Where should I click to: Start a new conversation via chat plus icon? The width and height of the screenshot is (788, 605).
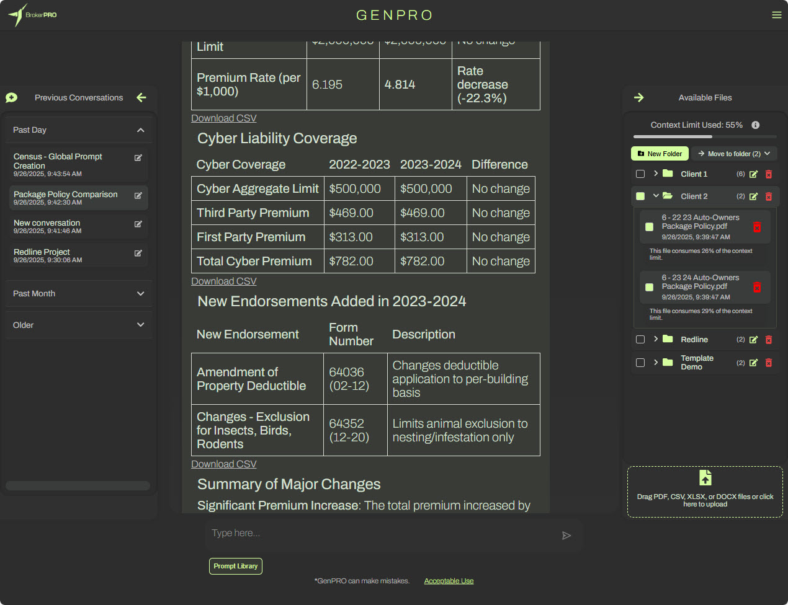11,97
